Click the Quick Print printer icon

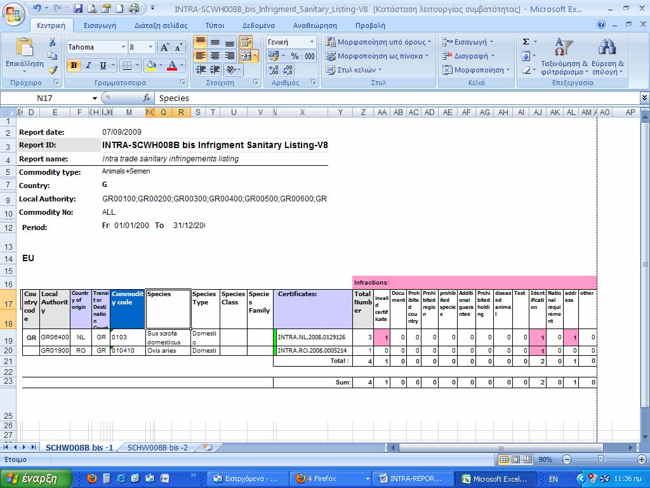[134, 8]
